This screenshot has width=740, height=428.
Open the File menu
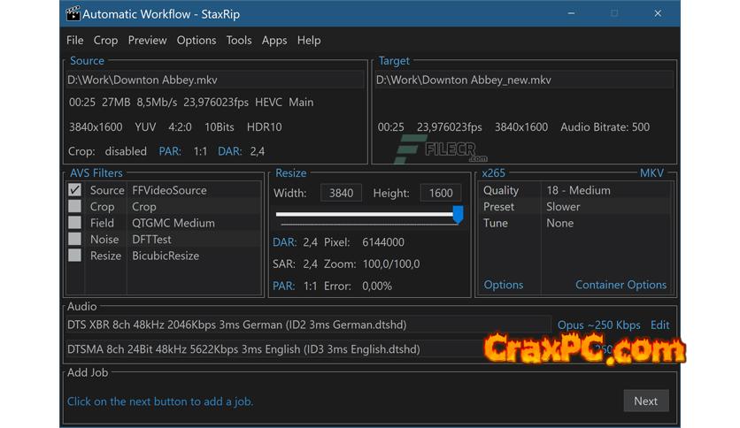pyautogui.click(x=74, y=40)
